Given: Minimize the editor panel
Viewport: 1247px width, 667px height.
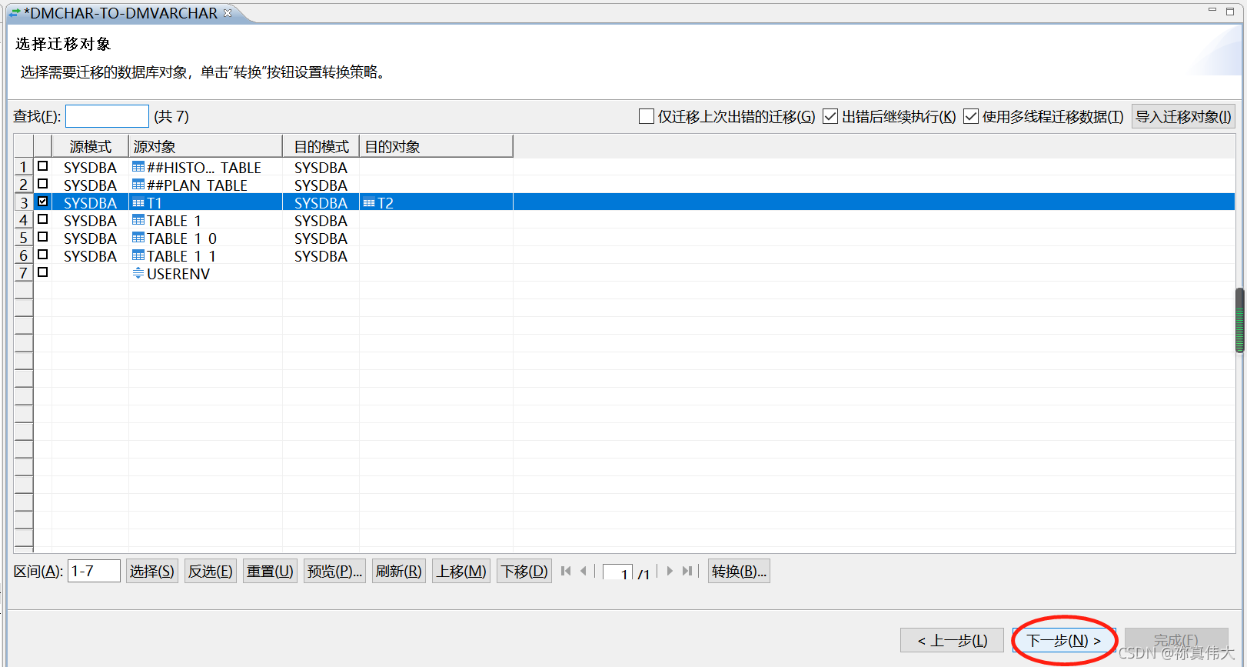Looking at the screenshot, I should click(x=1212, y=10).
